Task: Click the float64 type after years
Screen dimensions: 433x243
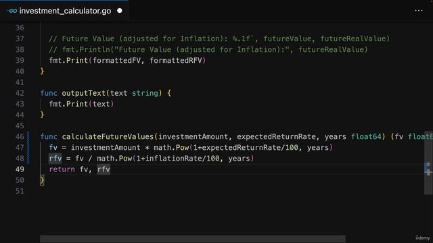Action: (x=366, y=136)
